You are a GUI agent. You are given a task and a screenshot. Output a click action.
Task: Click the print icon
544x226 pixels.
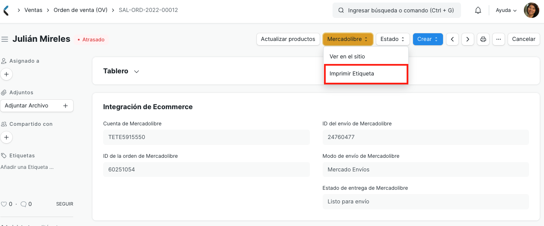pyautogui.click(x=483, y=39)
